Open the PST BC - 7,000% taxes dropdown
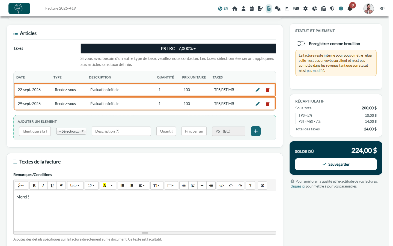The image size is (393, 246). 178,49
